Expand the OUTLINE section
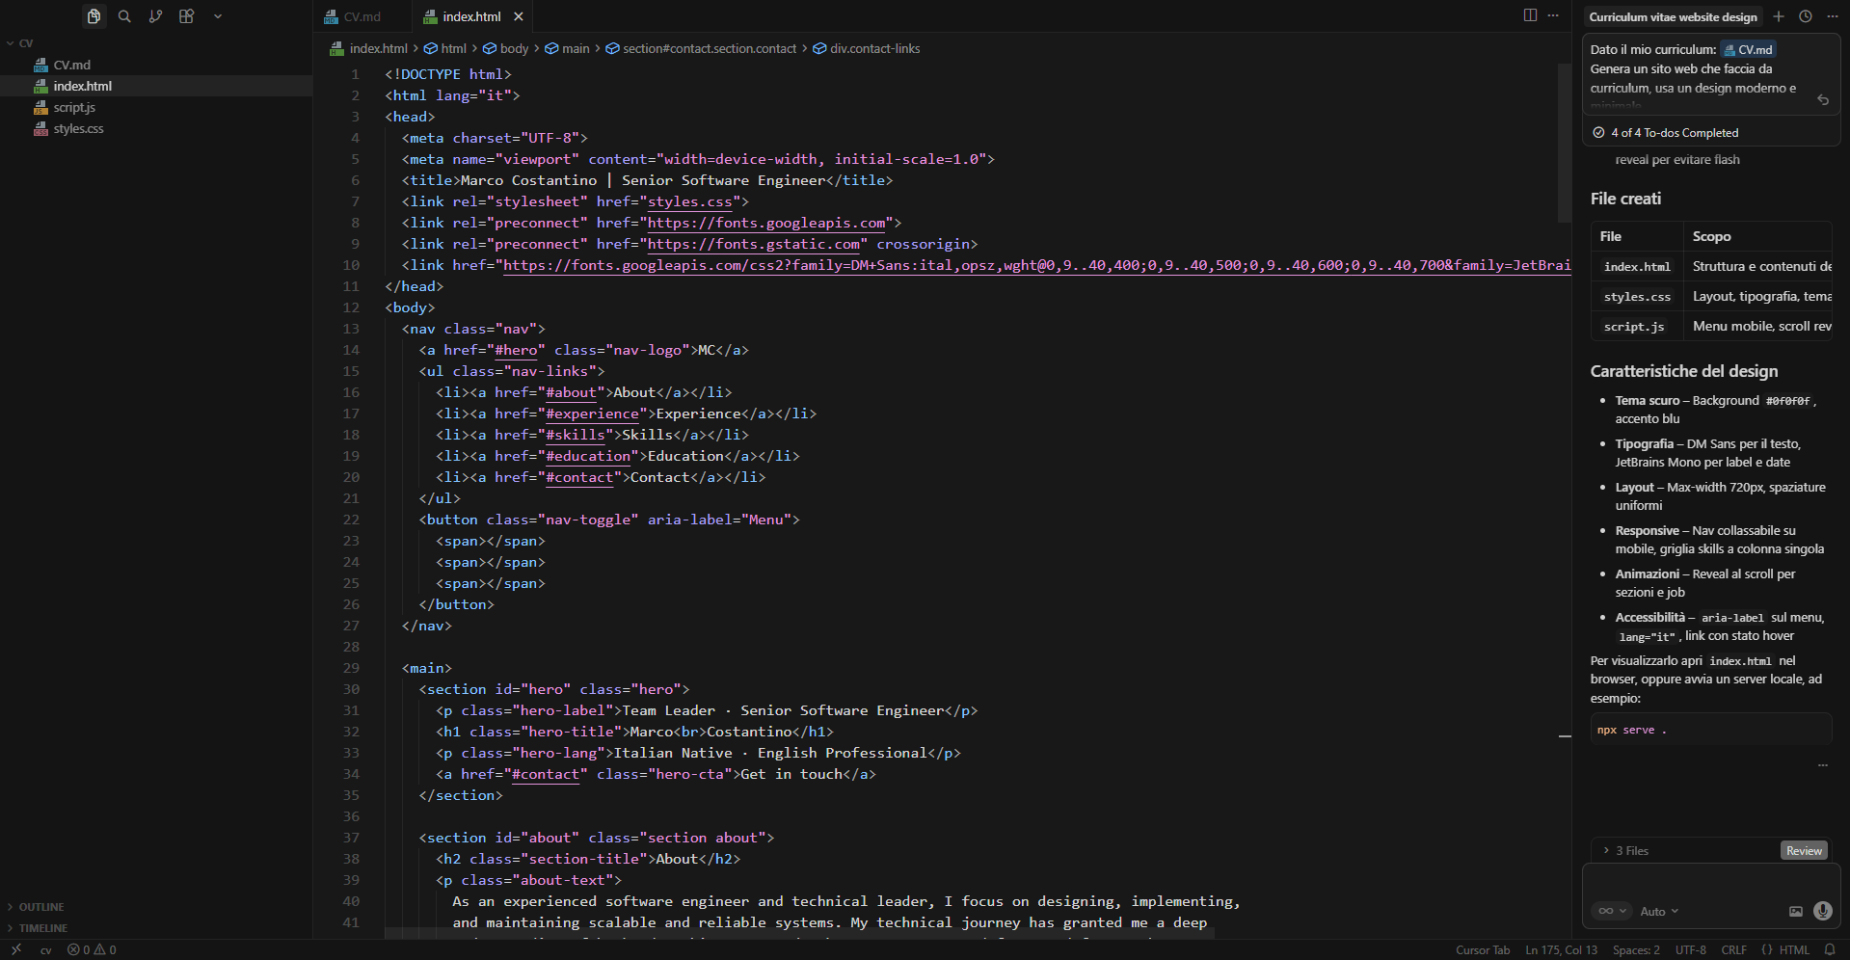 tap(40, 907)
